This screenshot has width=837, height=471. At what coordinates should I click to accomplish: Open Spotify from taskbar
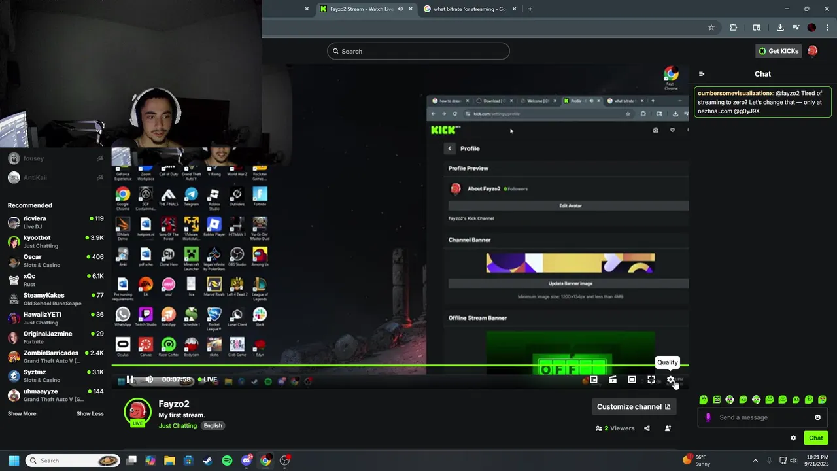[x=227, y=461]
